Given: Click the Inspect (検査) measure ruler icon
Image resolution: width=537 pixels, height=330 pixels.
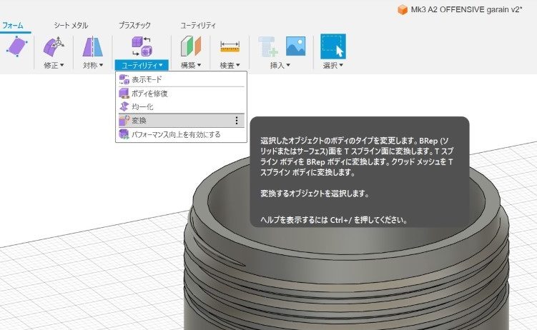Looking at the screenshot, I should pos(230,47).
